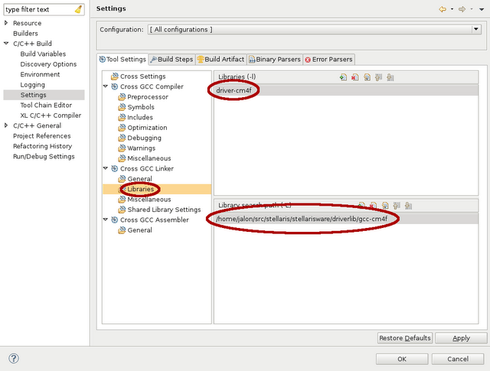Expand the C/C++ General node
Viewport: 490px width, 371px height.
coord(7,125)
